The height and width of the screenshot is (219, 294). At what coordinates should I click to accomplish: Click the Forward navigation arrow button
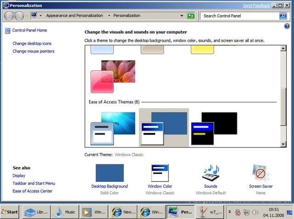click(19, 16)
